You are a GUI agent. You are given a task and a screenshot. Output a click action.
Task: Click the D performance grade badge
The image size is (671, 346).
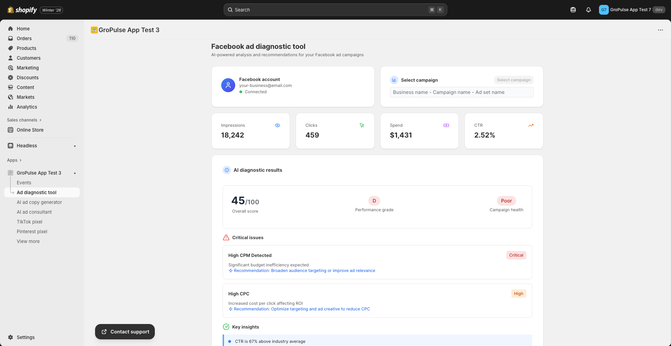click(x=374, y=201)
